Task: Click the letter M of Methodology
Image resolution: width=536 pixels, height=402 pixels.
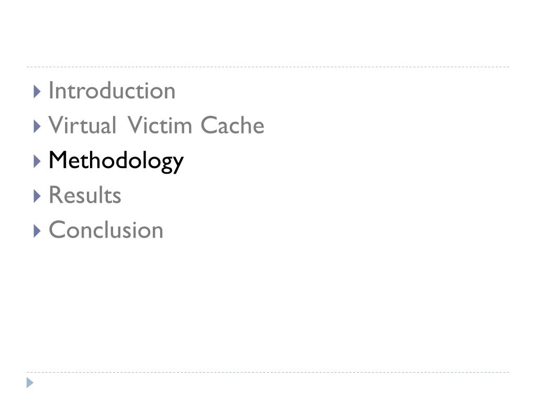Action: [x=57, y=161]
